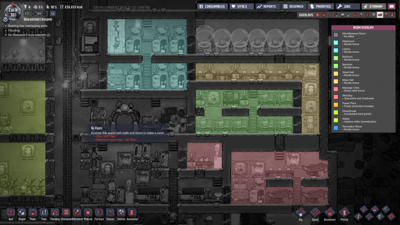Set game to normal play speed
The height and width of the screenshot is (225, 400).
click(34, 13)
